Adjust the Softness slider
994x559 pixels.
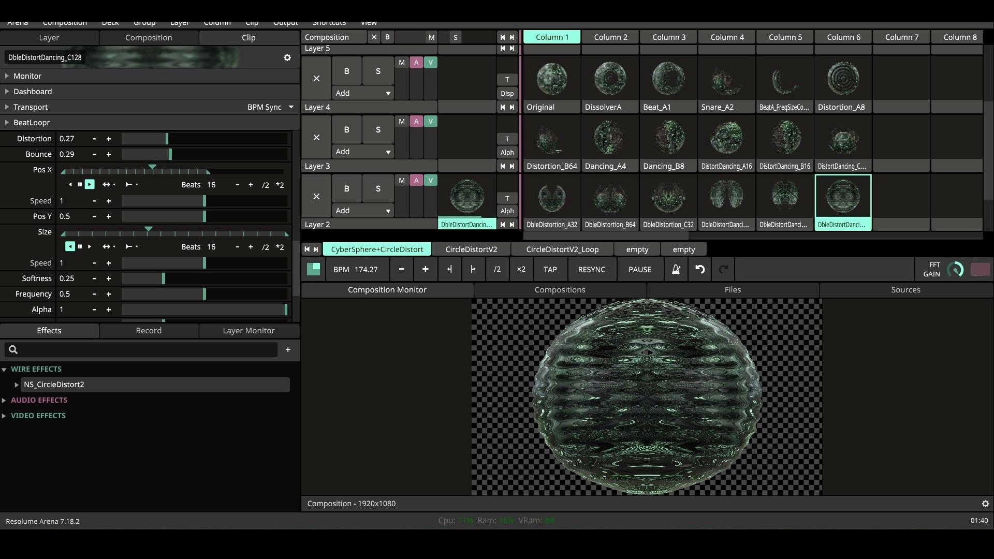tap(204, 278)
